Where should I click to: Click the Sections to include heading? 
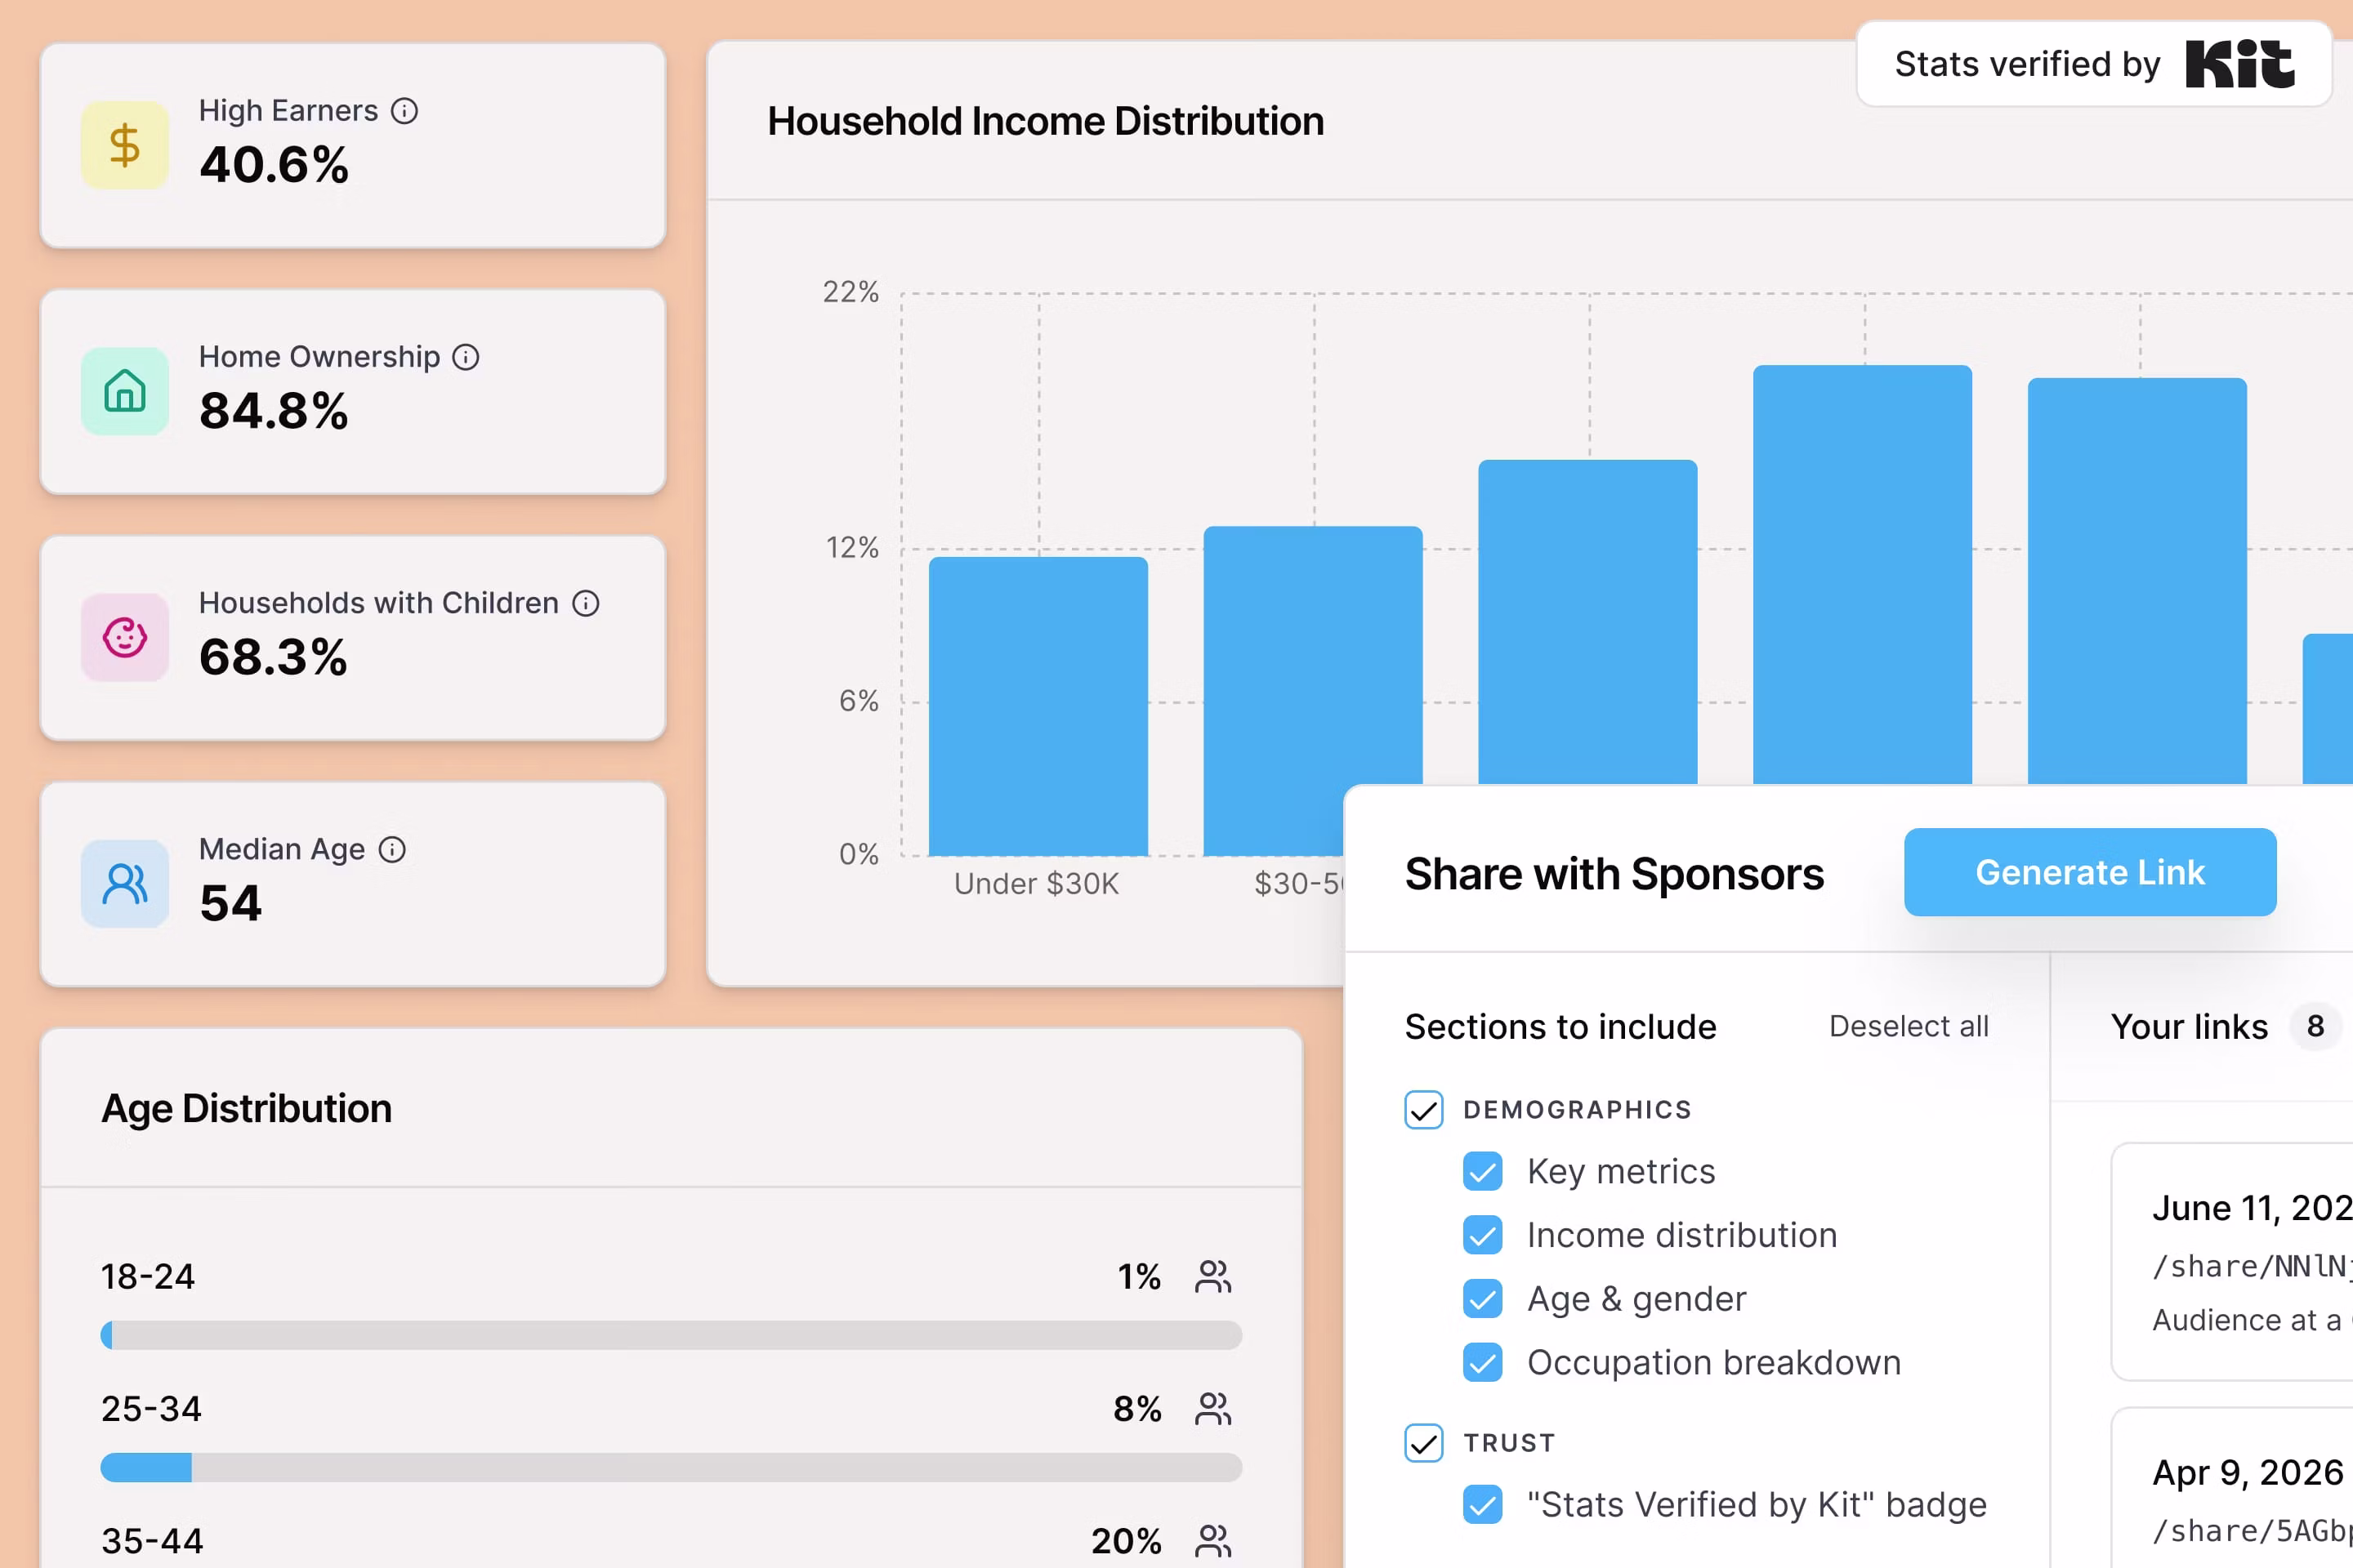click(1560, 1027)
